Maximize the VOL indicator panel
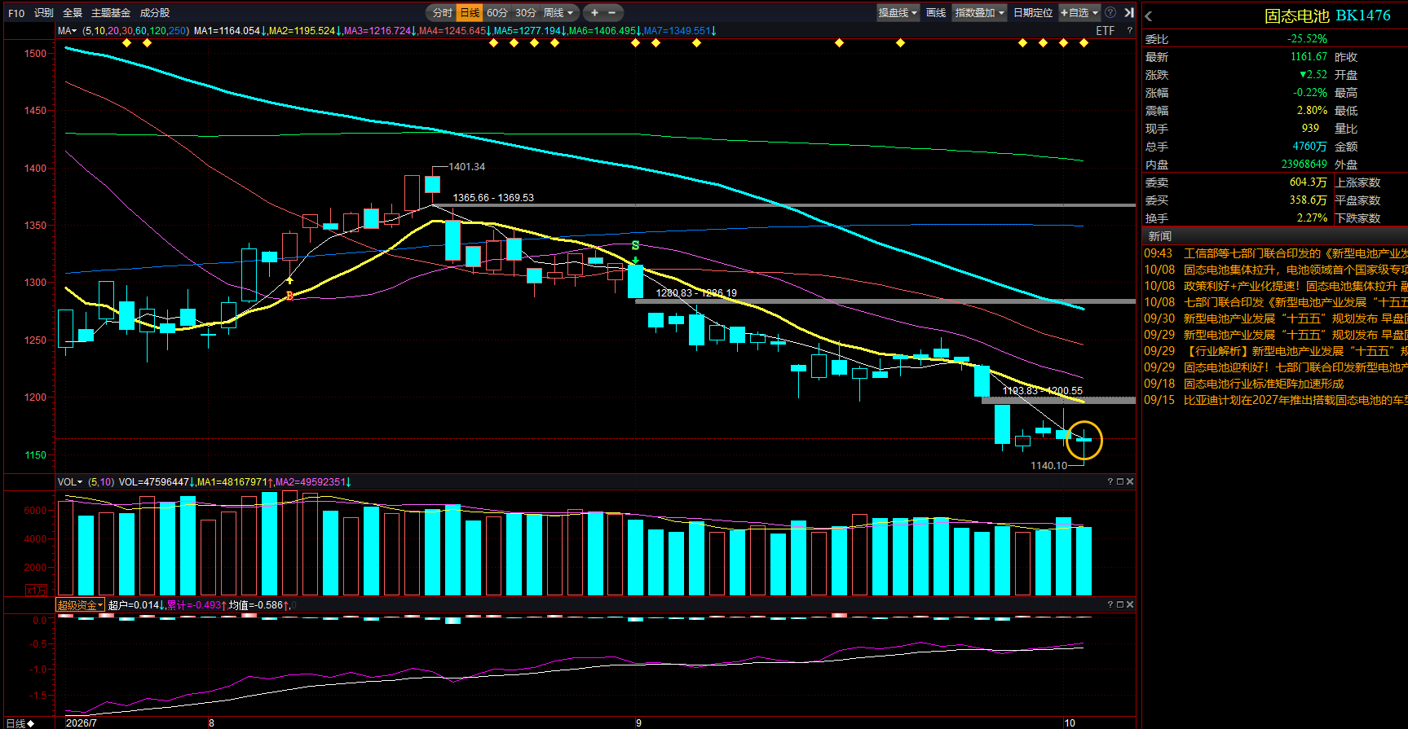The height and width of the screenshot is (729, 1408). pyautogui.click(x=1119, y=481)
